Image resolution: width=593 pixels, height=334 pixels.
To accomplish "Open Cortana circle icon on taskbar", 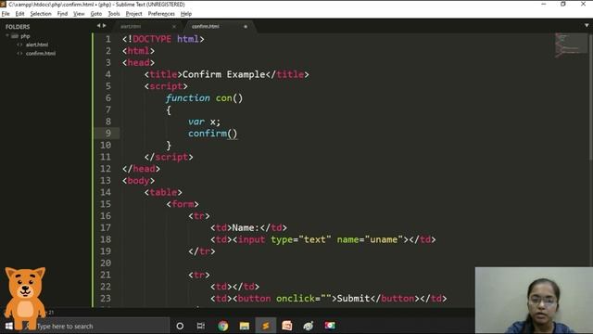I will 180,326.
